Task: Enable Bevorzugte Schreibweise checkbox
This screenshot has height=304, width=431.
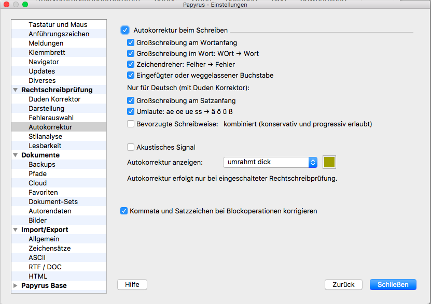Action: click(131, 124)
